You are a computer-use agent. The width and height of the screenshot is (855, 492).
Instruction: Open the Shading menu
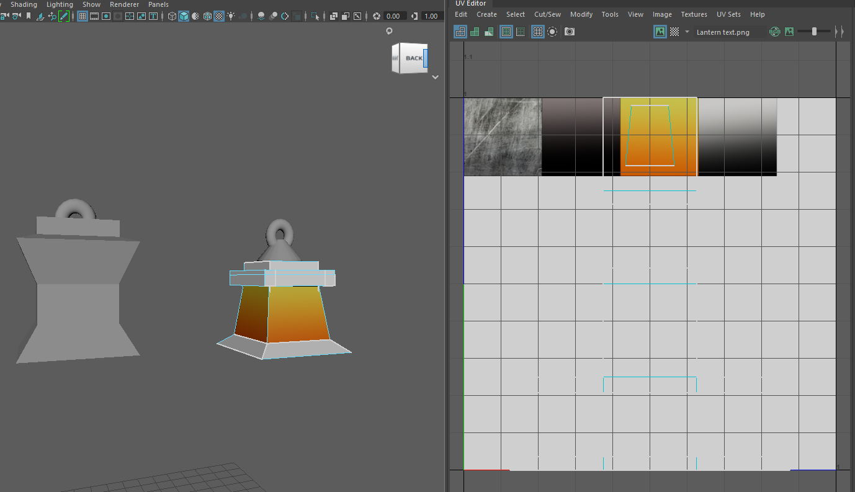24,4
